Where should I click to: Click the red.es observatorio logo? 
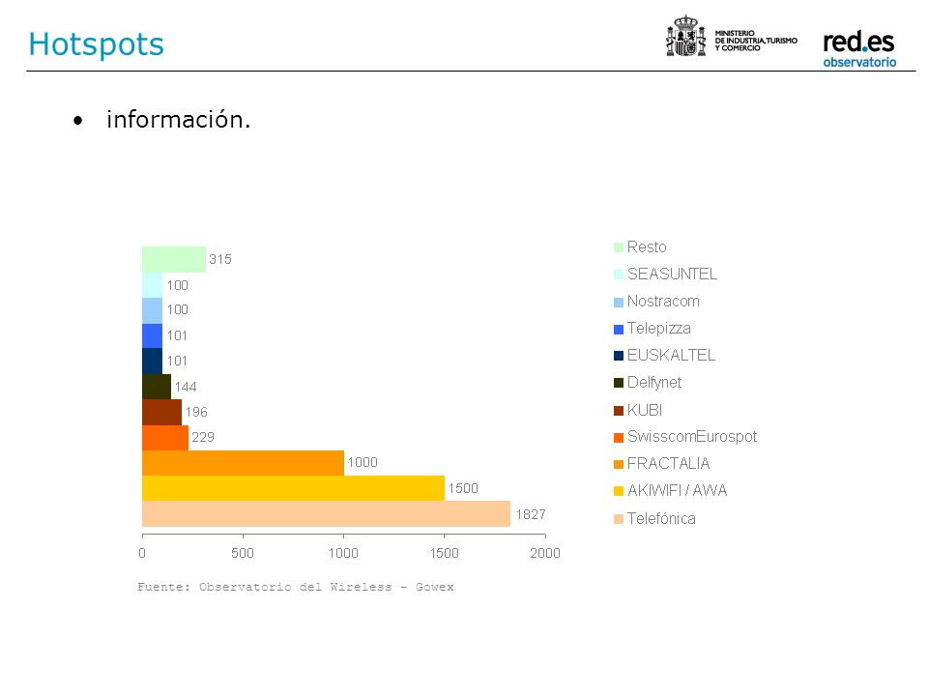pos(858,48)
